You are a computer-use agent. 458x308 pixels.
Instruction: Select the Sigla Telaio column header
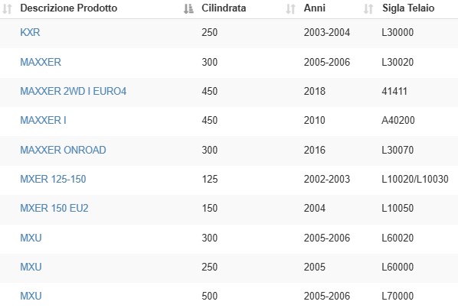coord(408,8)
